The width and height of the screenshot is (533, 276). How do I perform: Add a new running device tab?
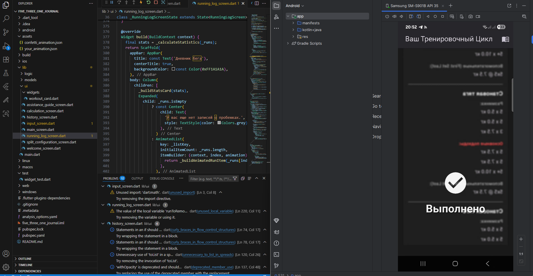tap(451, 6)
